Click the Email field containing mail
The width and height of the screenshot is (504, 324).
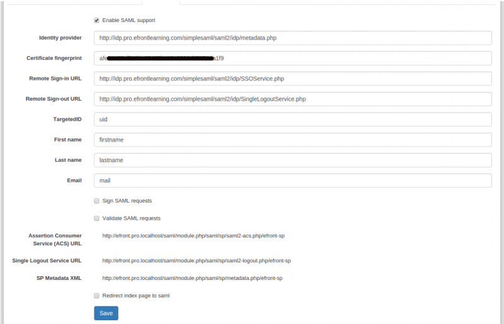292,181
